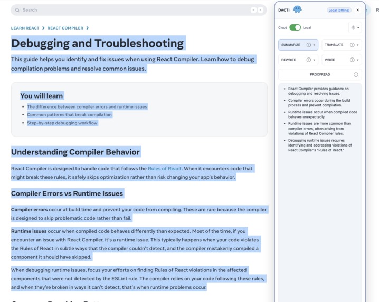The width and height of the screenshot is (379, 302).
Task: Click summary bullet 'Compiler errors occur during the build'
Action: [319, 103]
